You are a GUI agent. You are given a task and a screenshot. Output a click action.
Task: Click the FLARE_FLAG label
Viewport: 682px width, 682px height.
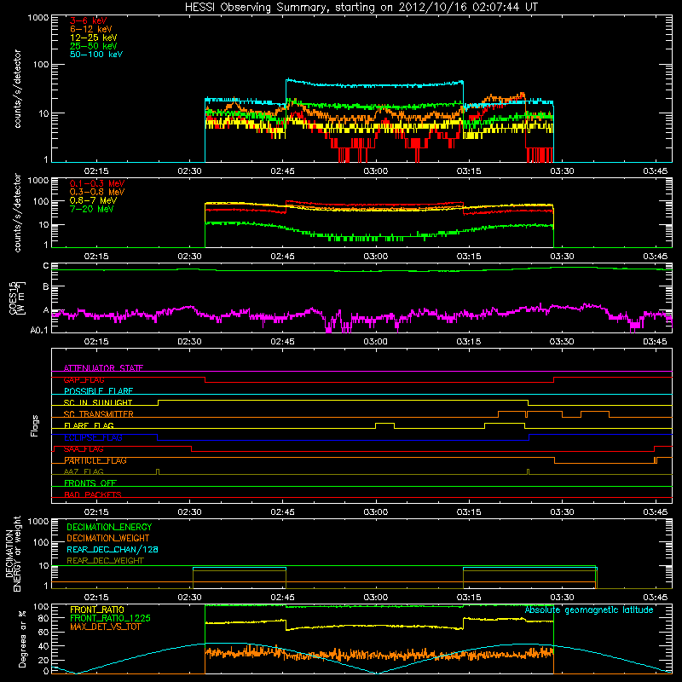[89, 425]
